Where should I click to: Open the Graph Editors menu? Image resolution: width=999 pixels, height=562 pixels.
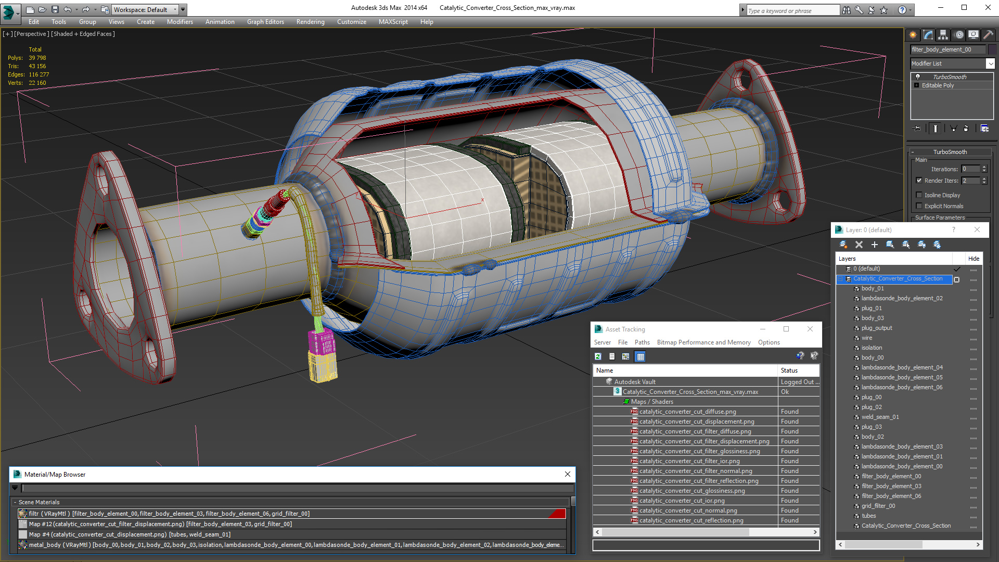pyautogui.click(x=265, y=22)
